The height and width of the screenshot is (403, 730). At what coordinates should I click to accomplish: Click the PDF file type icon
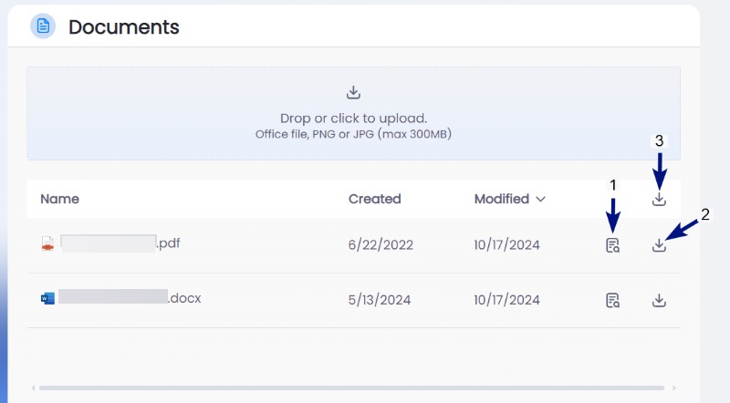(x=47, y=243)
